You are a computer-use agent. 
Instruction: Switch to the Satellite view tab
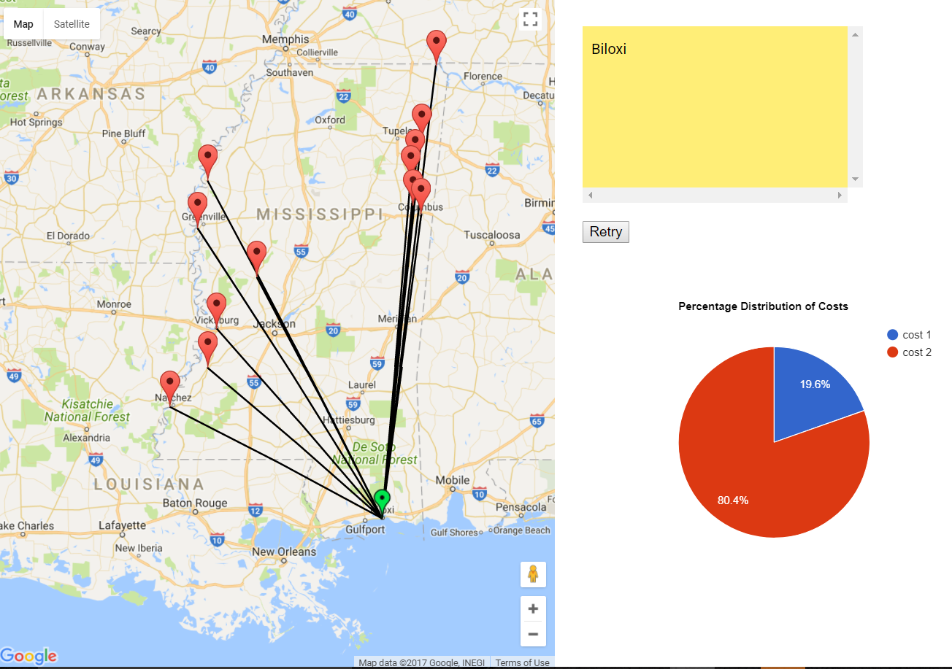[71, 23]
